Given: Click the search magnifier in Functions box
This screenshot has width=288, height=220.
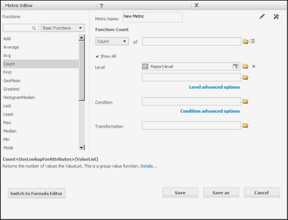Looking at the screenshot, I should [x=34, y=28].
